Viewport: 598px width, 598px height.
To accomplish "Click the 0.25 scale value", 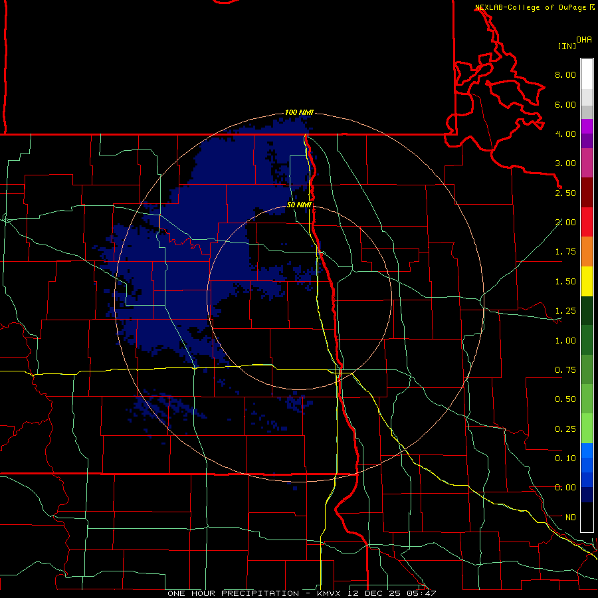I will (565, 429).
